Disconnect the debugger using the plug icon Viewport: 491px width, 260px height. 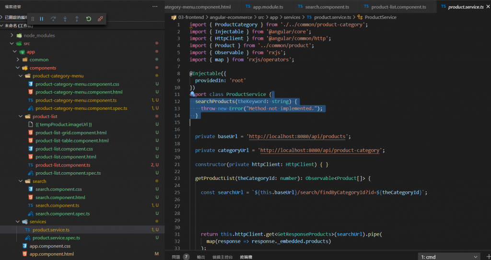click(x=100, y=19)
